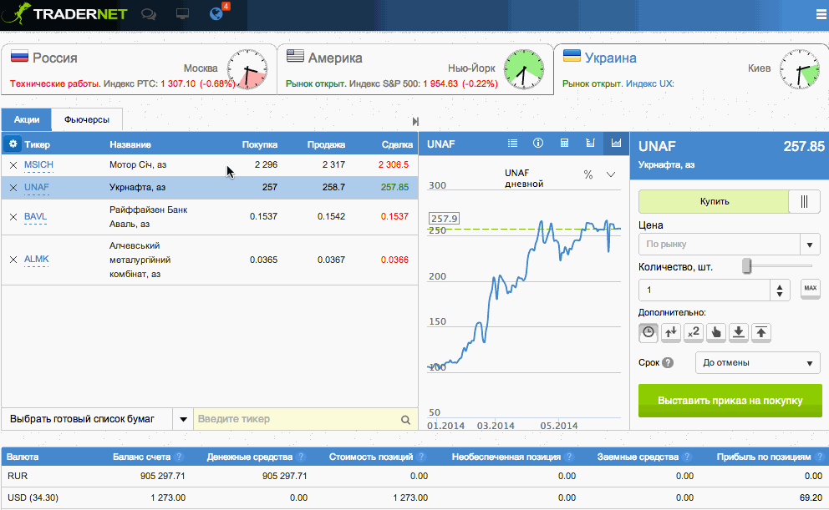Open UNAF depth ladder icon
Viewport: 829px width, 510px height.
(590, 143)
